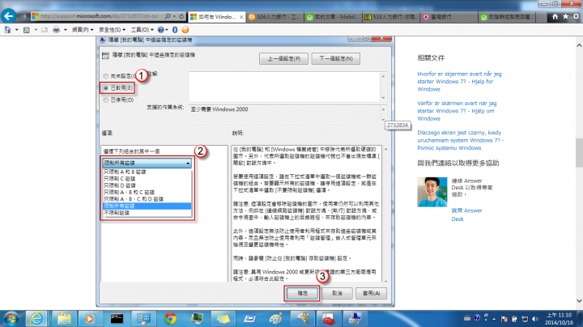The height and width of the screenshot is (327, 583).
Task: Close the 如何在 Windo... tab with its X
Action: (241, 17)
